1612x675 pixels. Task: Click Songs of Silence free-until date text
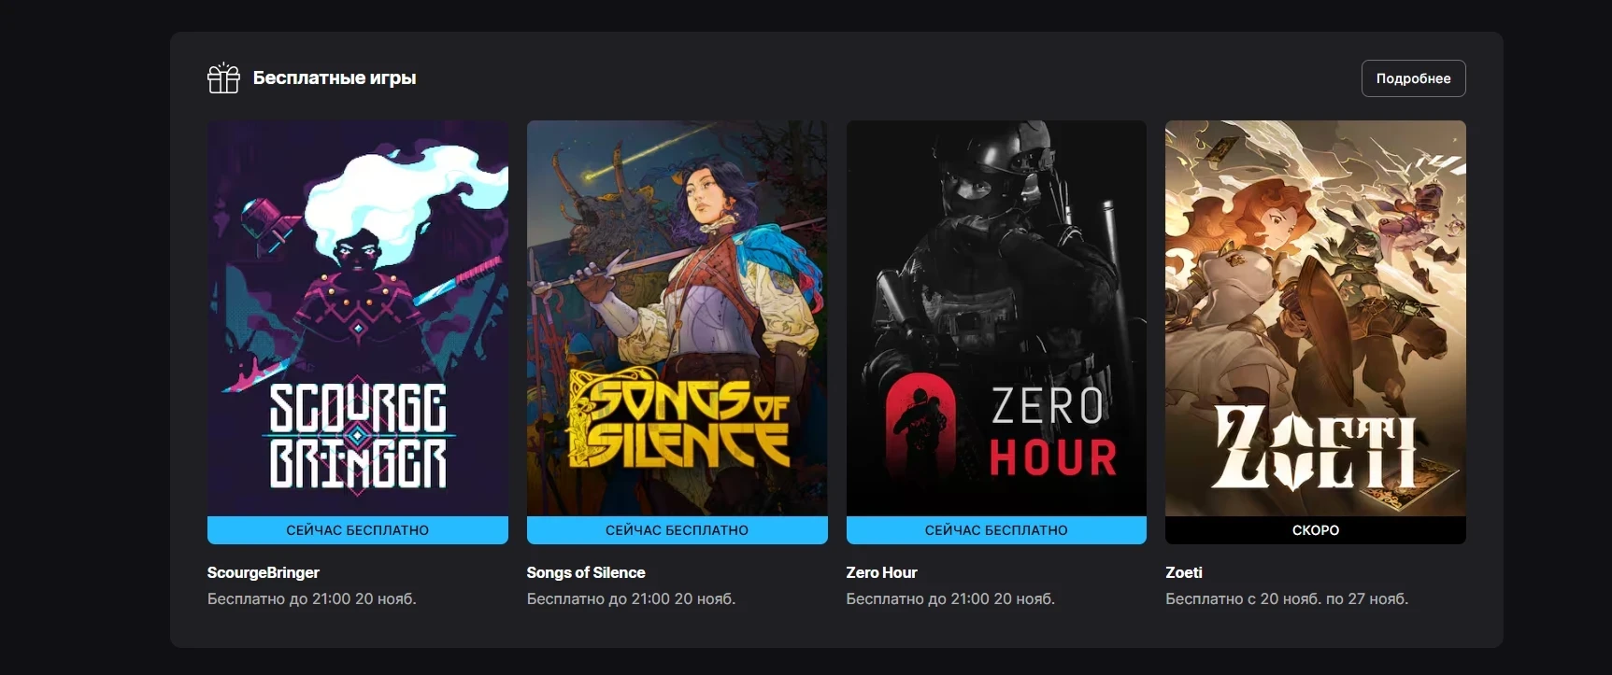[632, 598]
